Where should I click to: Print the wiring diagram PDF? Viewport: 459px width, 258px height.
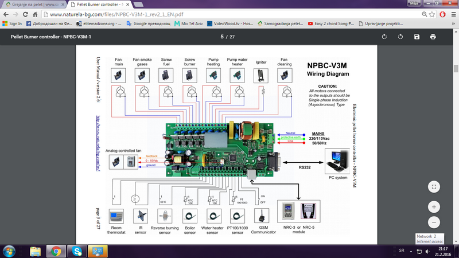click(433, 37)
